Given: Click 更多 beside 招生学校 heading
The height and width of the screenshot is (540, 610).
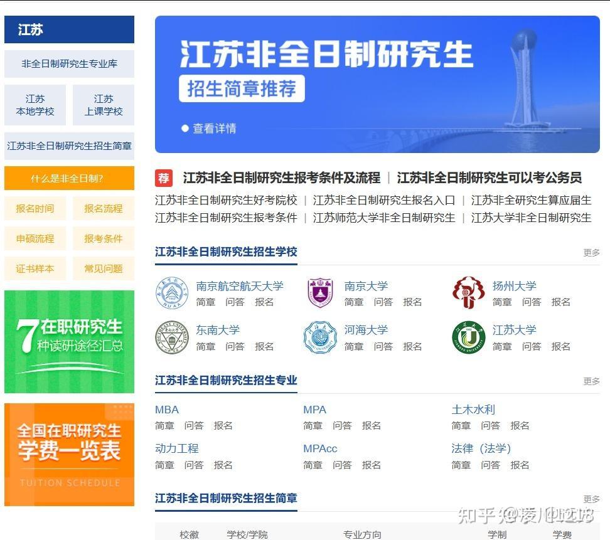Looking at the screenshot, I should pyautogui.click(x=591, y=253).
